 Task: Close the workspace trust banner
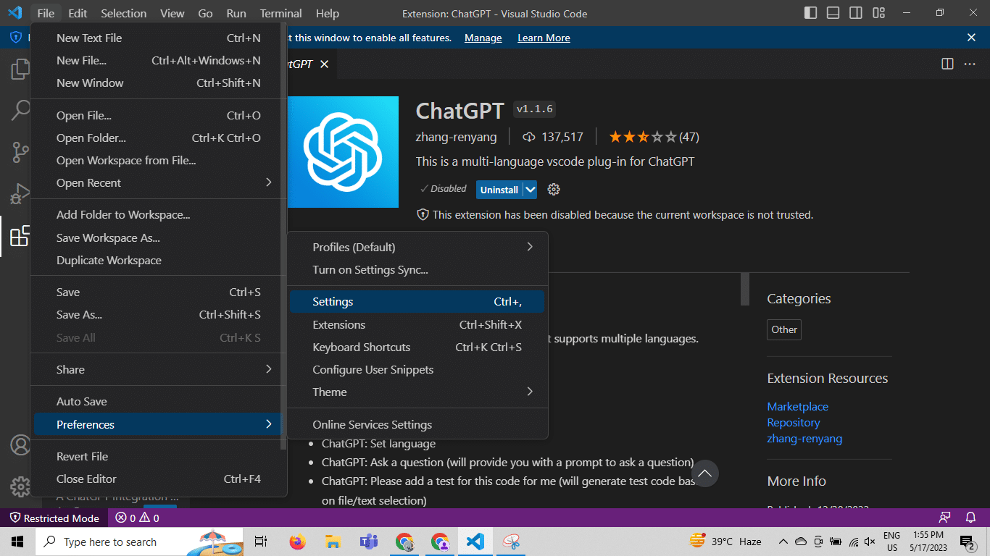971,38
